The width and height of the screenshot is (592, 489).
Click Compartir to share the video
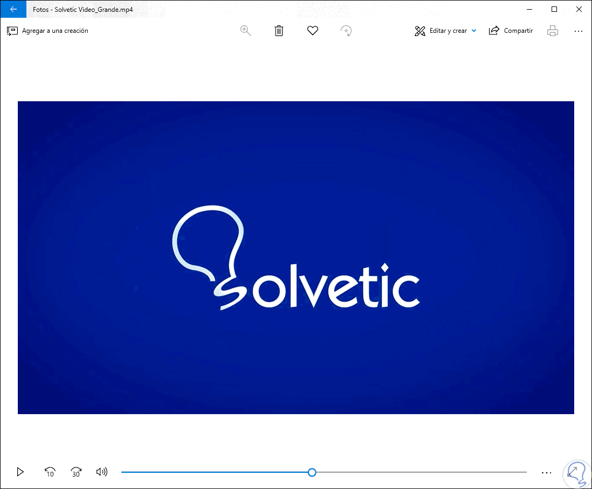tap(511, 31)
